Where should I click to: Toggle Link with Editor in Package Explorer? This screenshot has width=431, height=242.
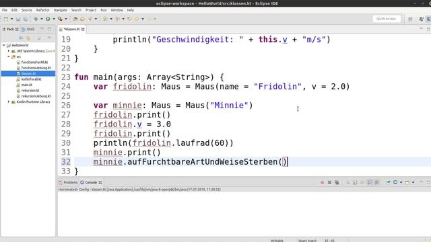pos(28,38)
